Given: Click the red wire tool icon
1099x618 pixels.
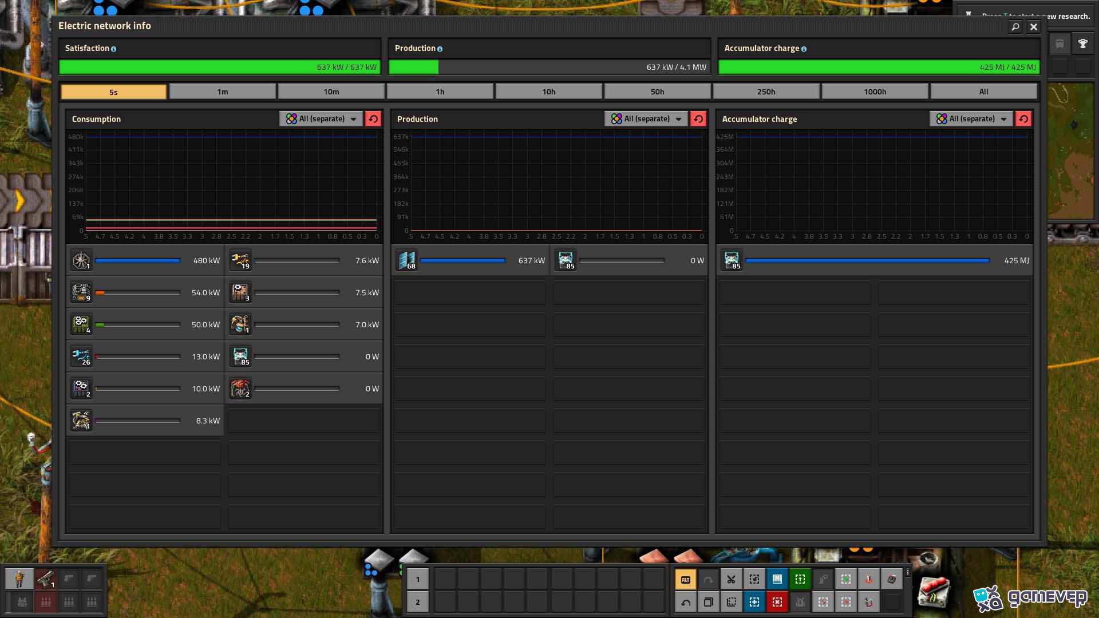Looking at the screenshot, I should pos(868,580).
